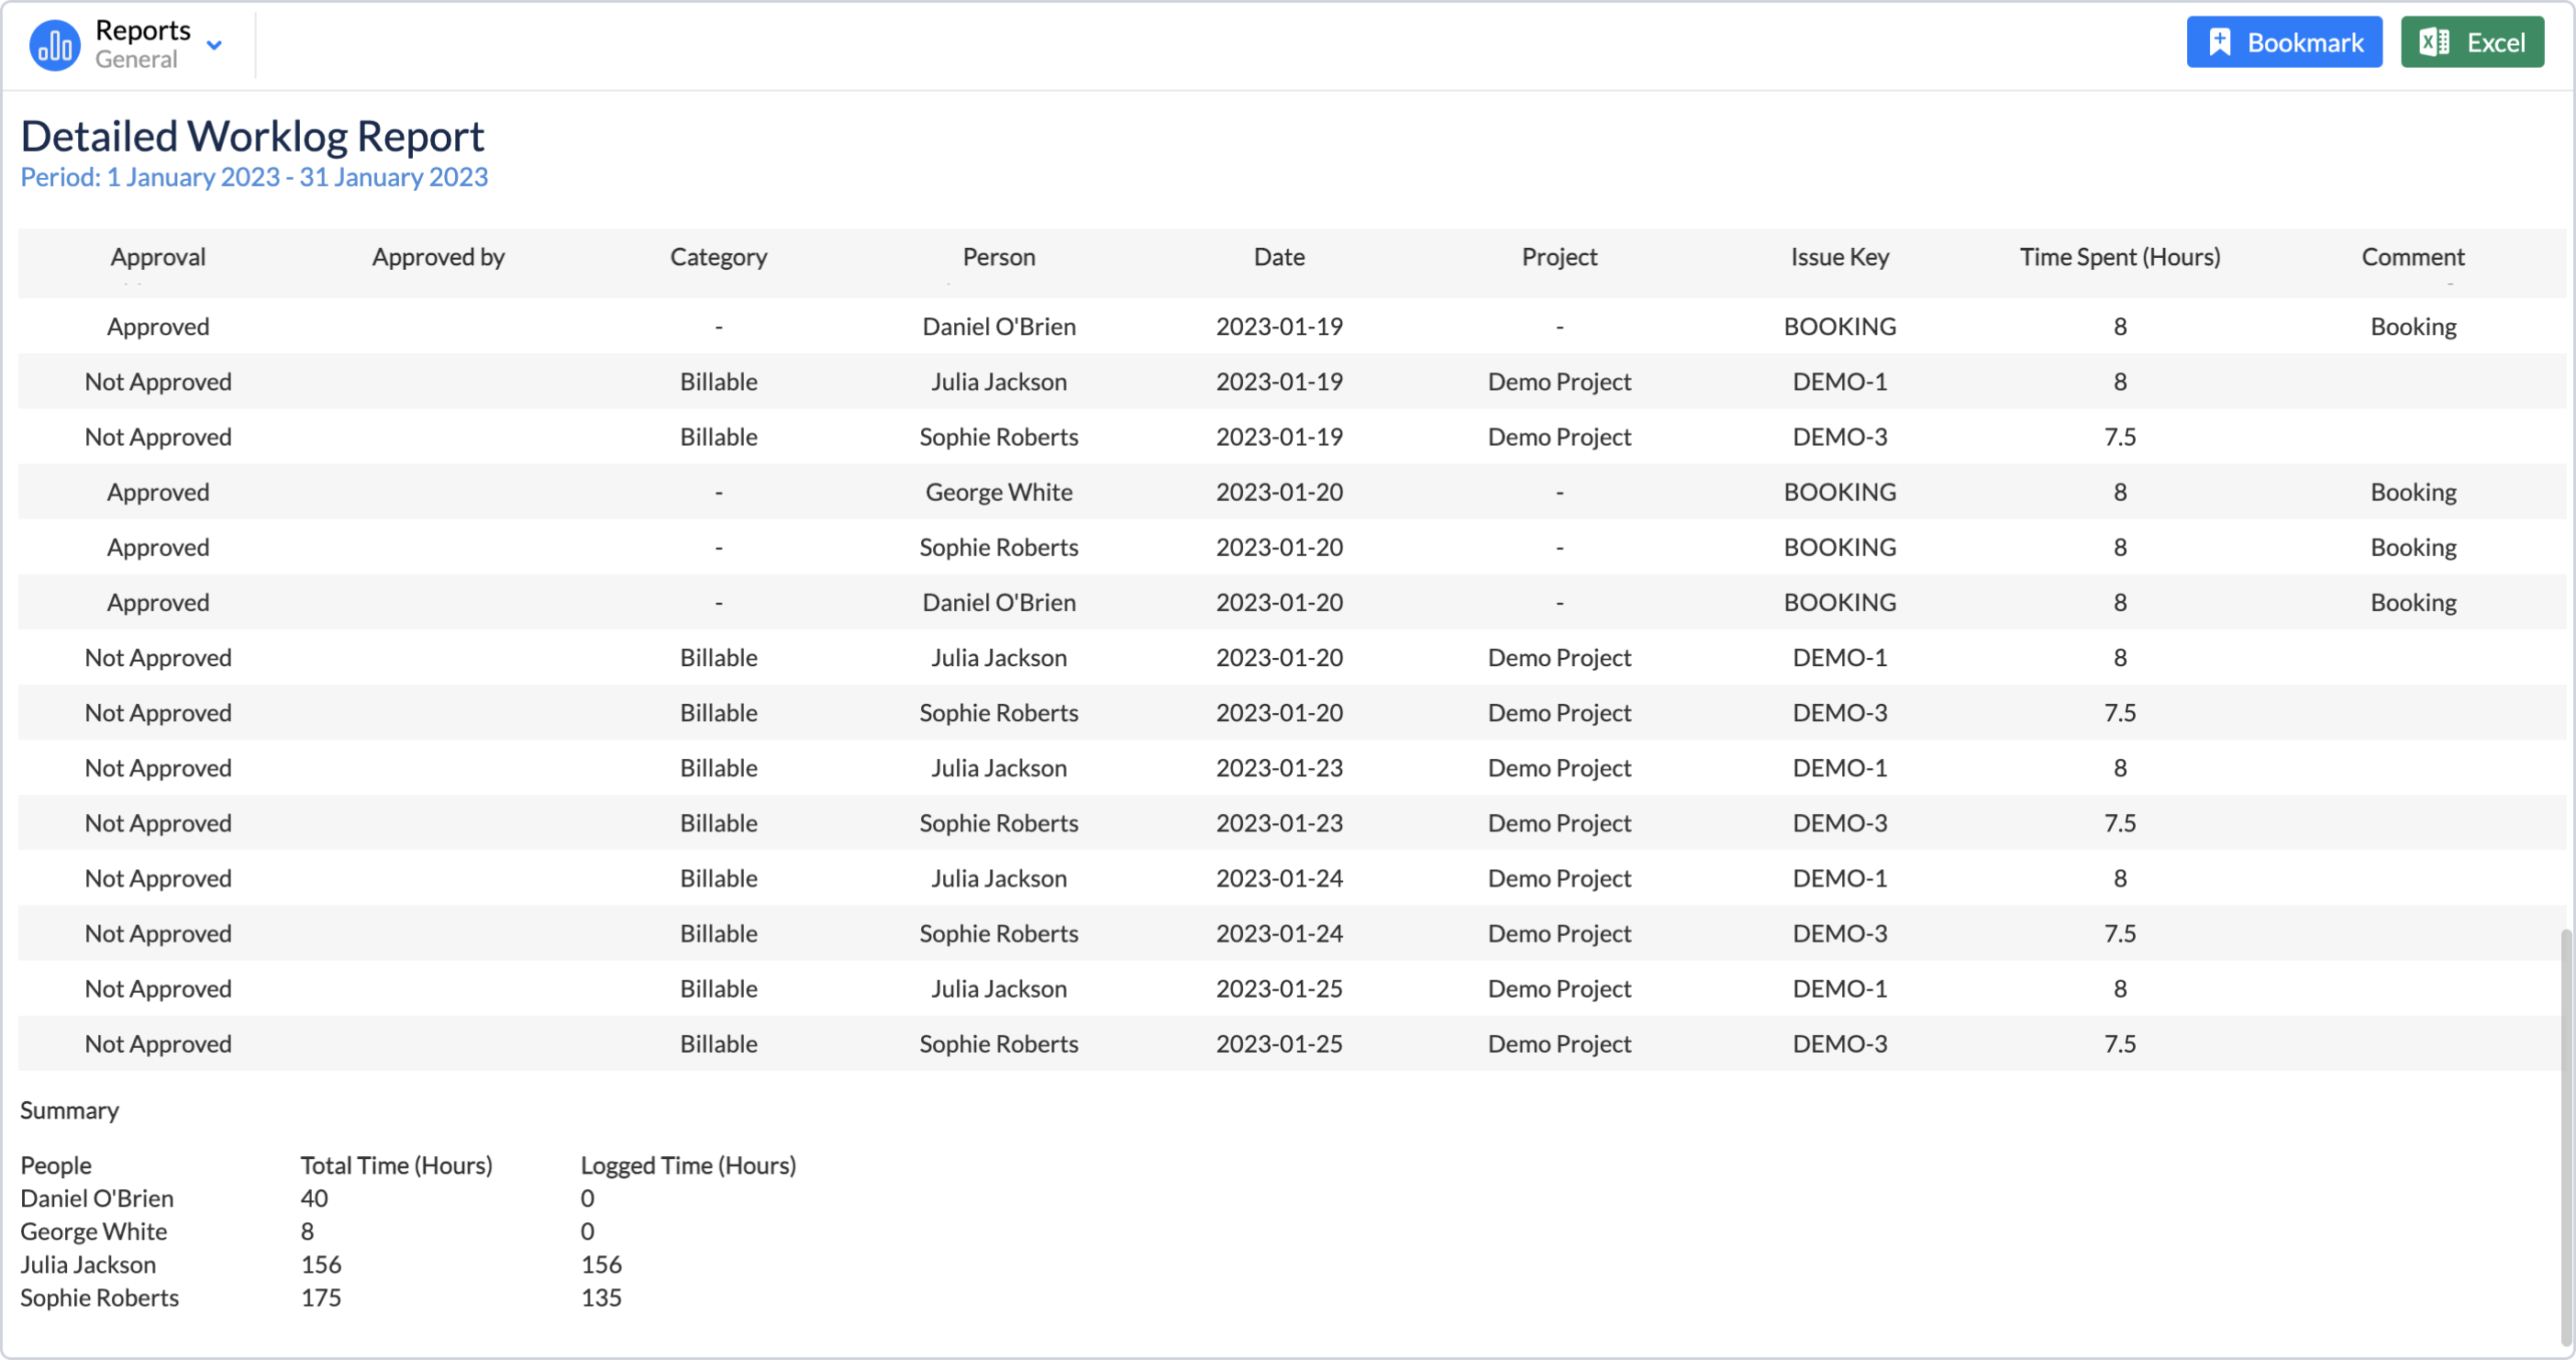Click Julia Jackson in the Summary people list

pos(88,1264)
